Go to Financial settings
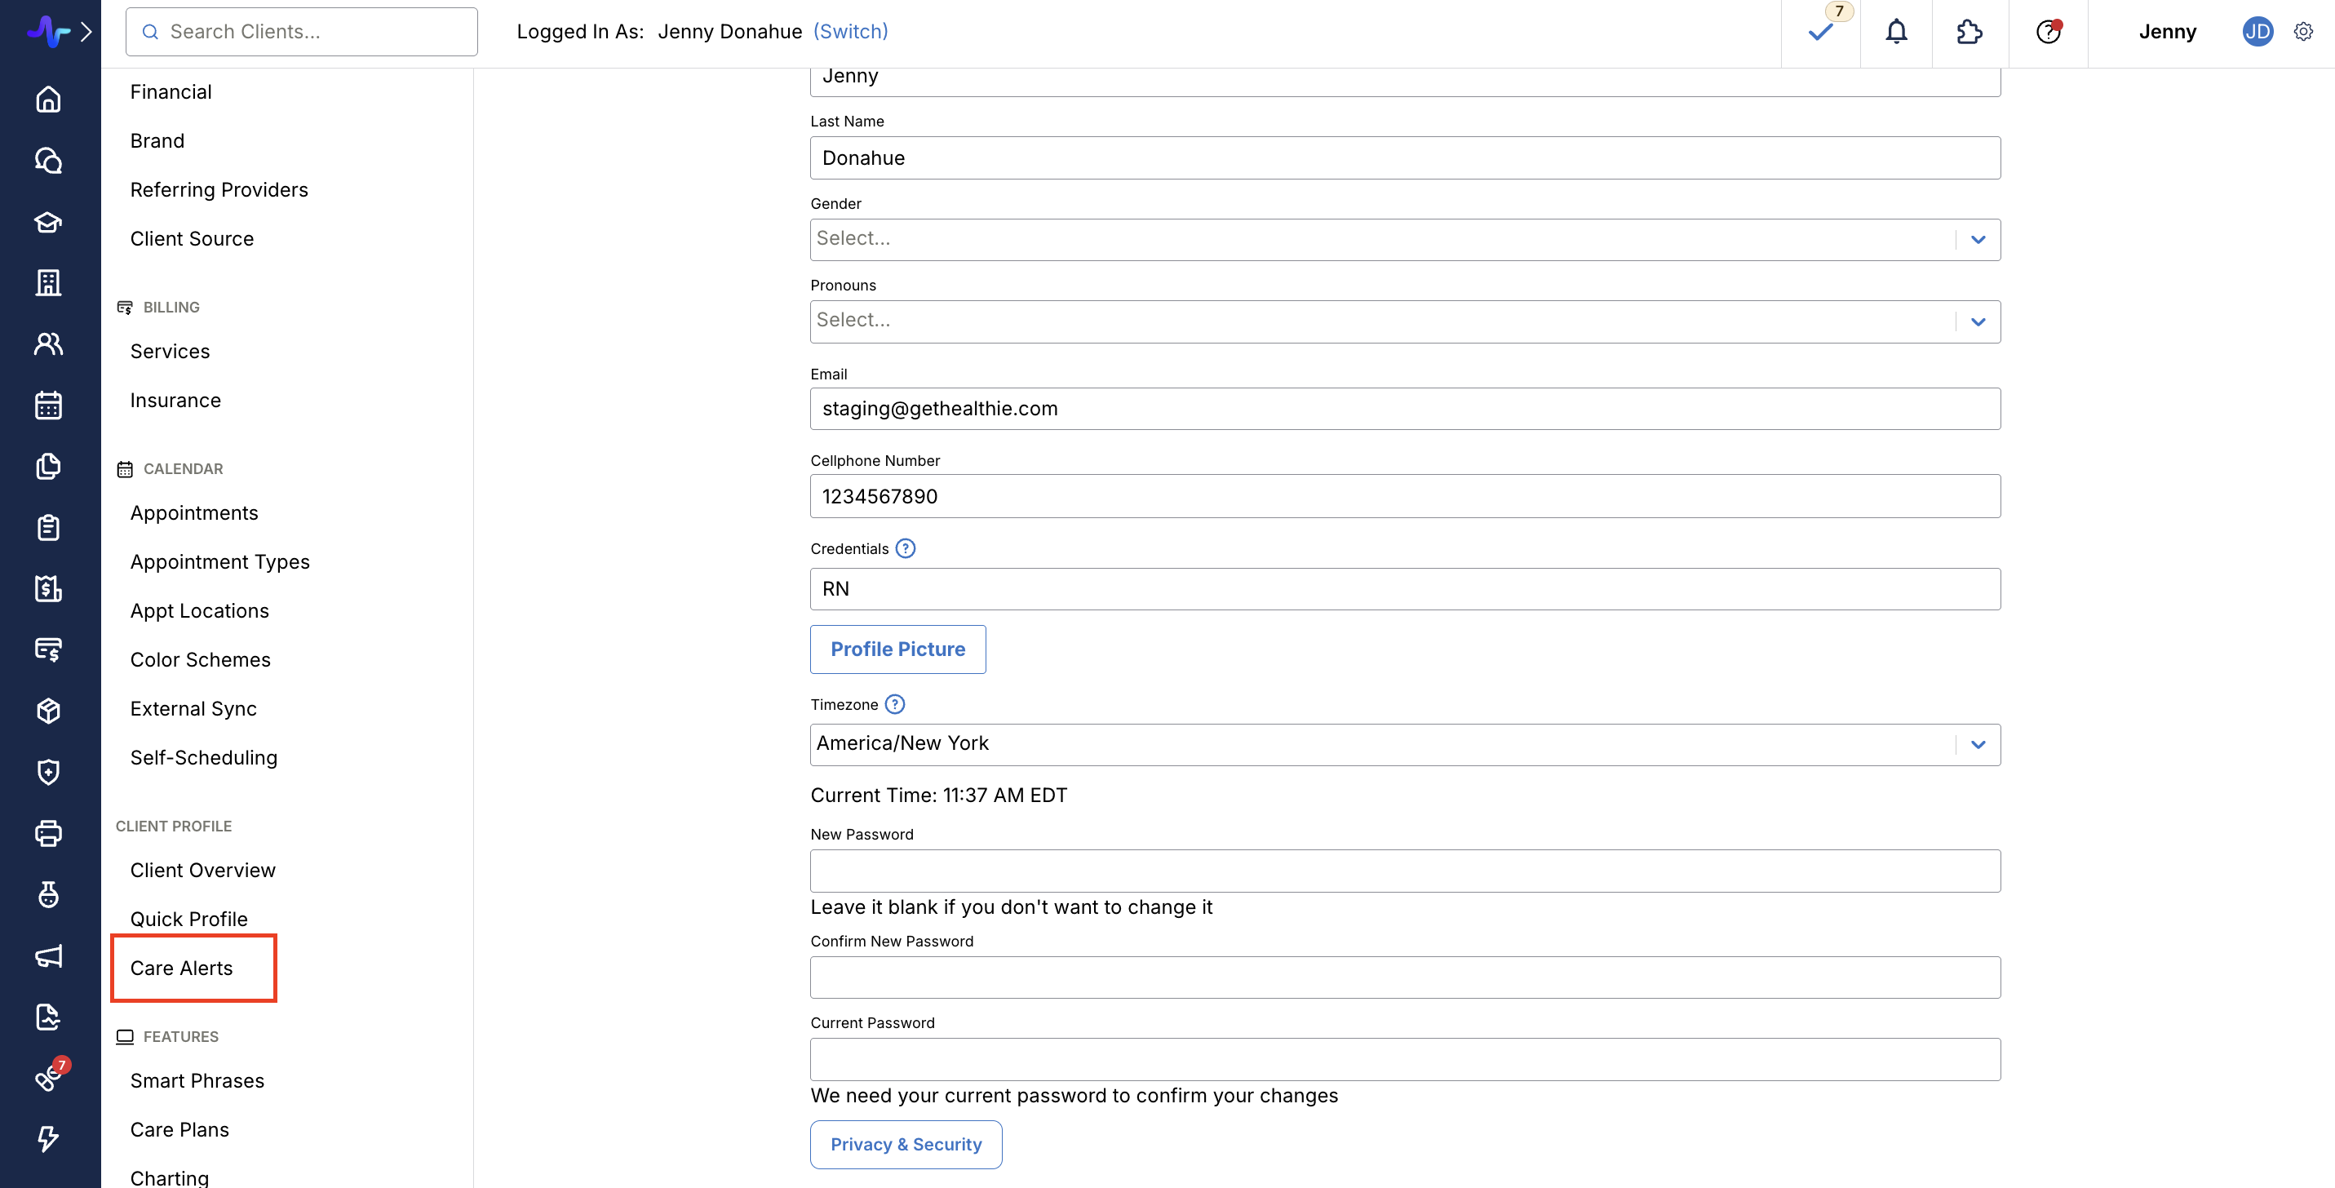The image size is (2335, 1188). [171, 91]
